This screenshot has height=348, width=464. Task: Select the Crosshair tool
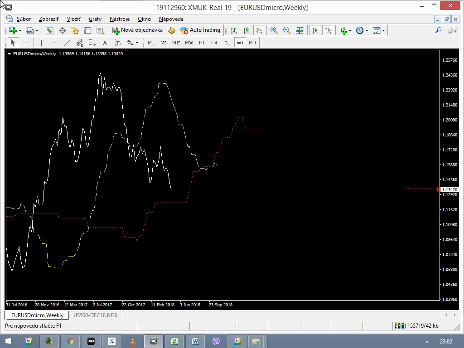coord(26,43)
